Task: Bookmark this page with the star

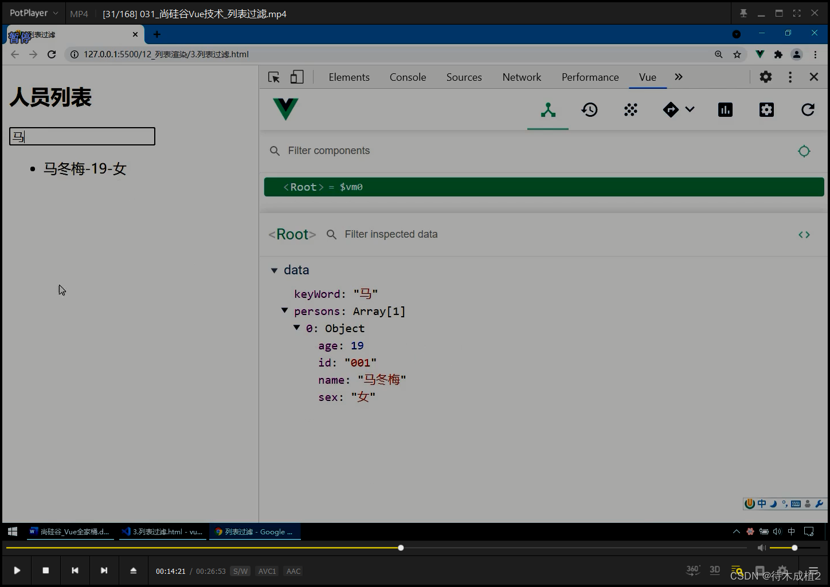Action: [x=737, y=54]
